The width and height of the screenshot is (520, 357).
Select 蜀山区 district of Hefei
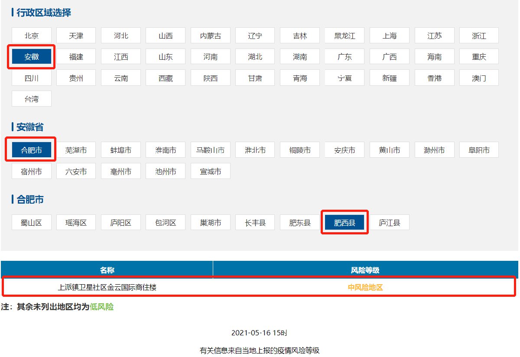click(31, 222)
